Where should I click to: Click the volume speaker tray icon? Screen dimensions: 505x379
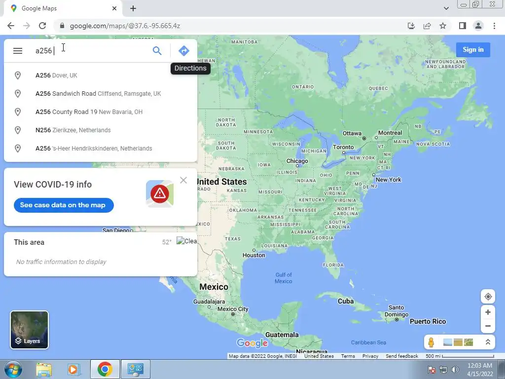click(455, 370)
